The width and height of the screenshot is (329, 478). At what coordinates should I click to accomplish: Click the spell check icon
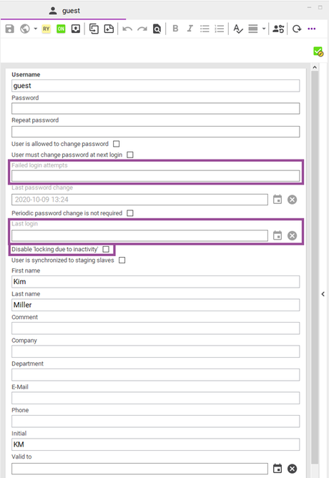tap(238, 29)
